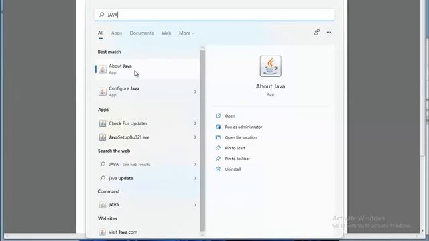Open the About Java best match result
This screenshot has width=429, height=241.
pyautogui.click(x=147, y=69)
